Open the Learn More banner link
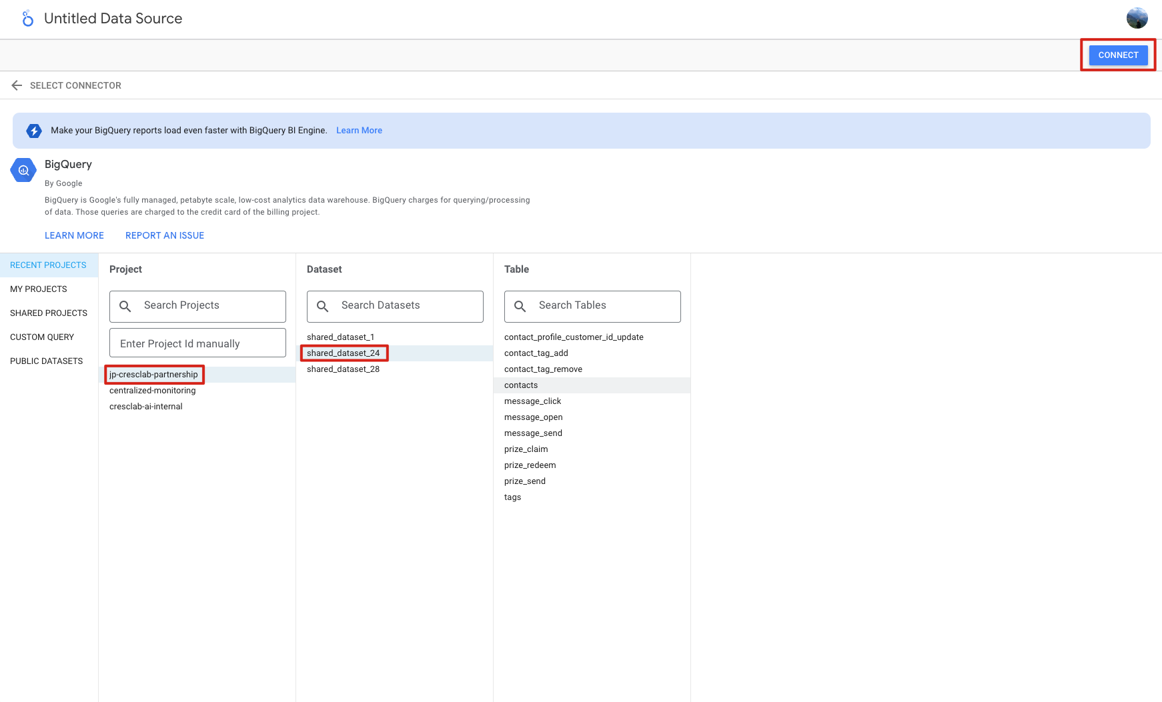Screen dimensions: 1162x702 point(359,131)
